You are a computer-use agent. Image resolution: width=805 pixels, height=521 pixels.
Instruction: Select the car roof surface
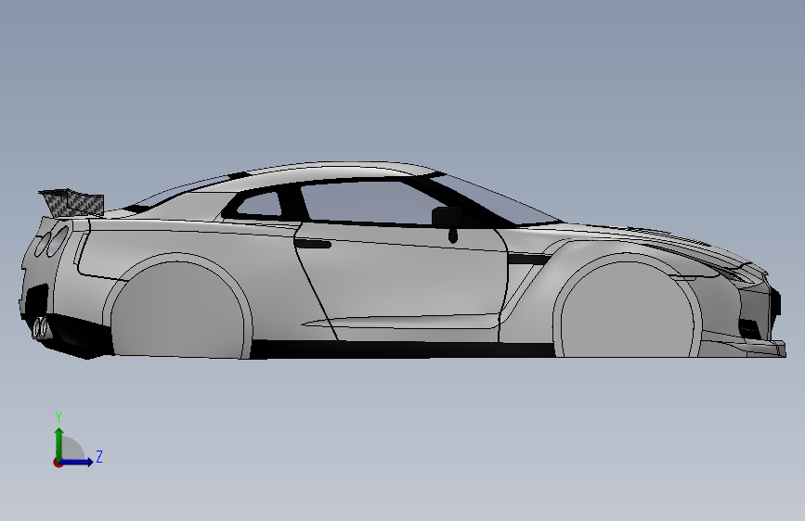[339, 172]
